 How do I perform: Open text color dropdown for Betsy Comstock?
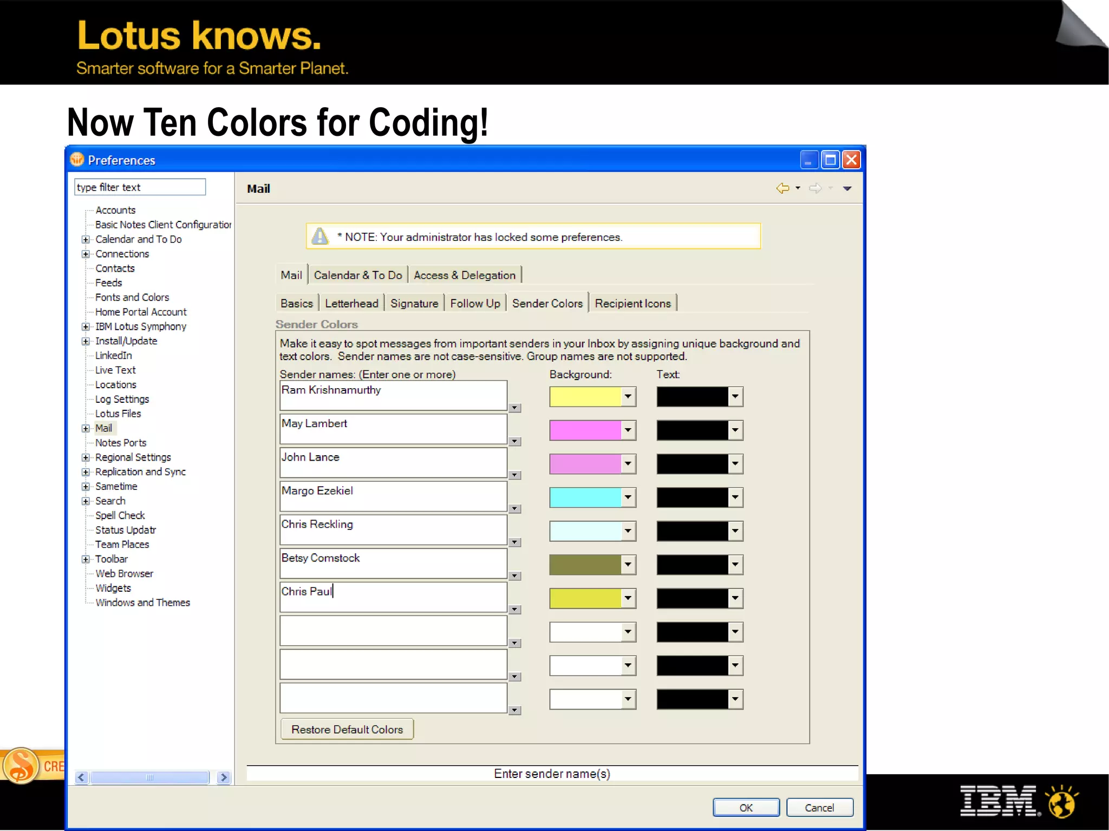(735, 565)
